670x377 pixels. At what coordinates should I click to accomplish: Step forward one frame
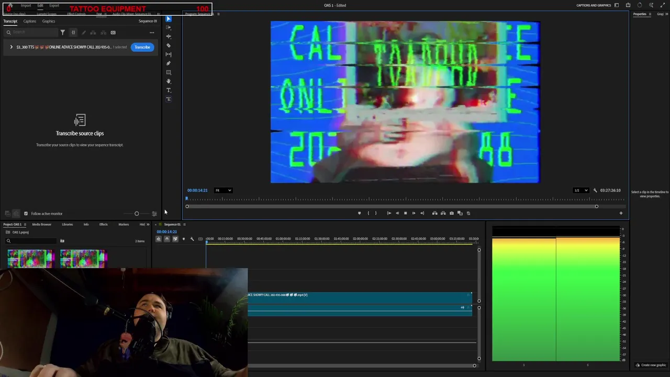tap(414, 213)
